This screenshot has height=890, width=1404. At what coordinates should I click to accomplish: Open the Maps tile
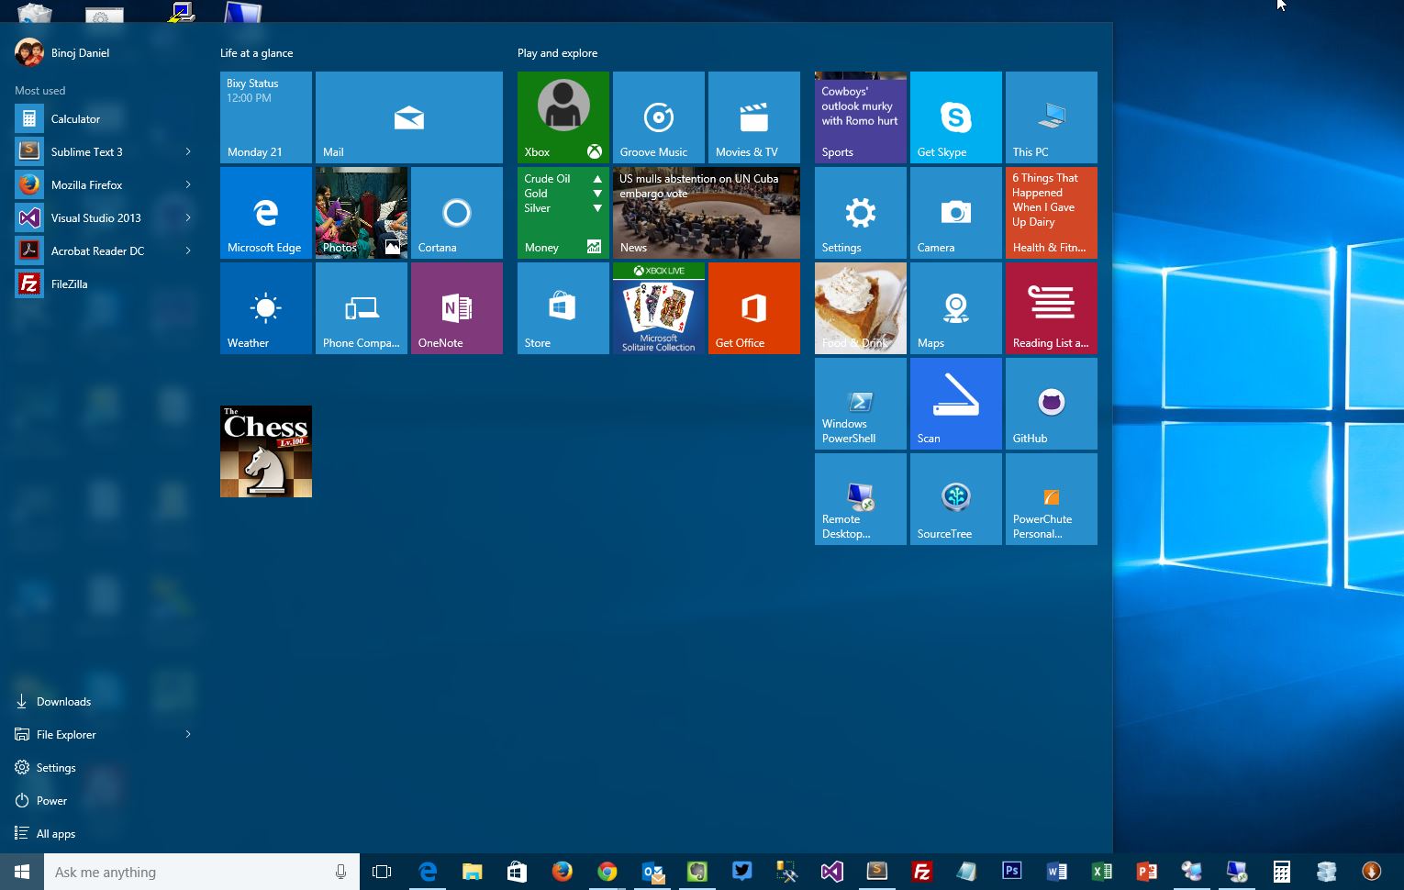point(956,308)
